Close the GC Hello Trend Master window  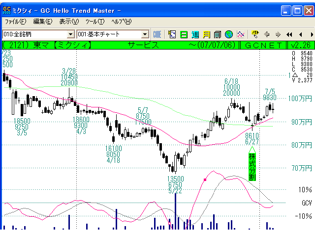point(309,10)
